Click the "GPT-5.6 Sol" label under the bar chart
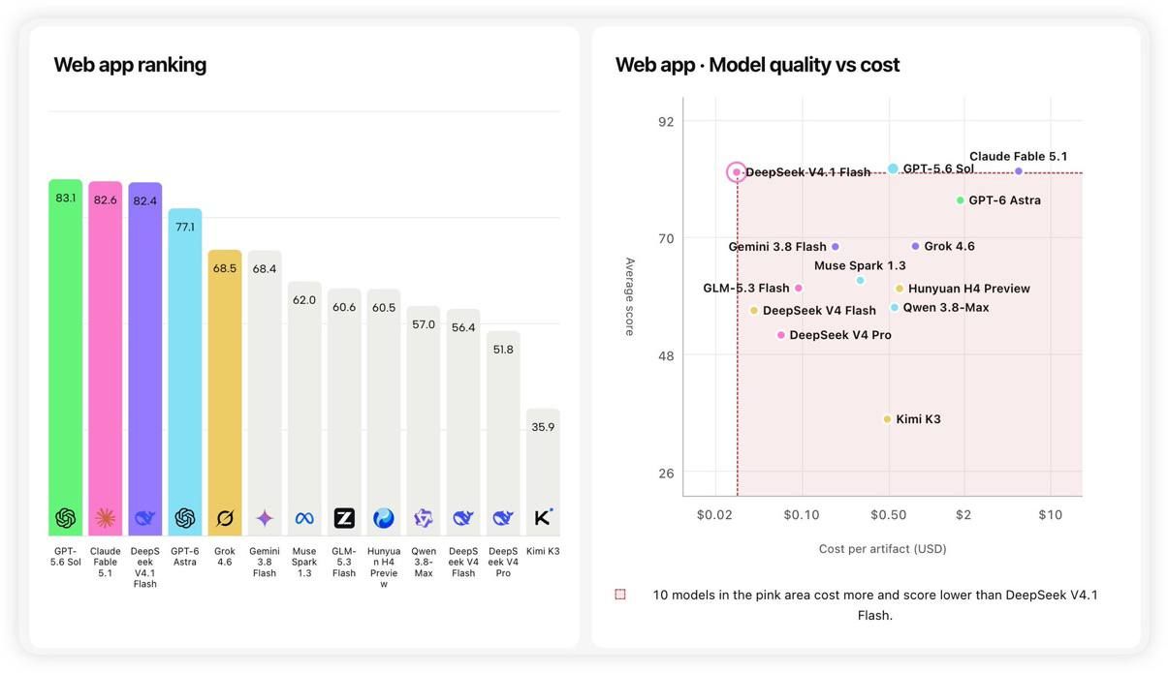 pos(66,557)
